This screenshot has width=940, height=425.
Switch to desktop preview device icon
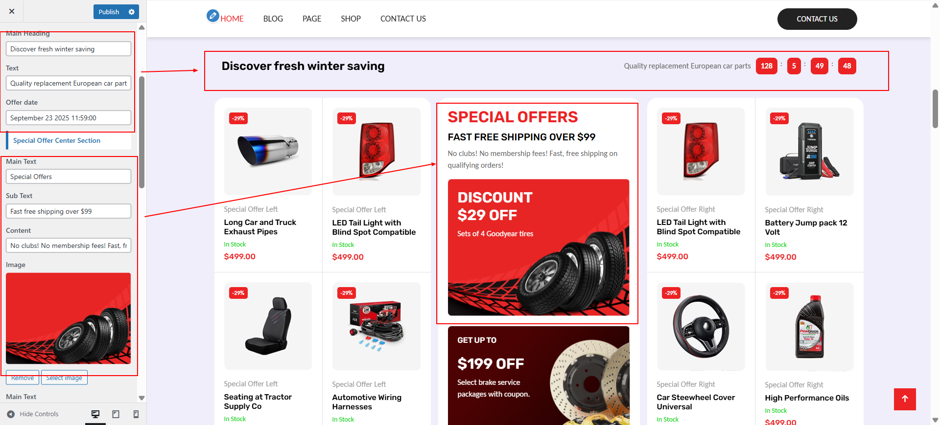pos(95,414)
